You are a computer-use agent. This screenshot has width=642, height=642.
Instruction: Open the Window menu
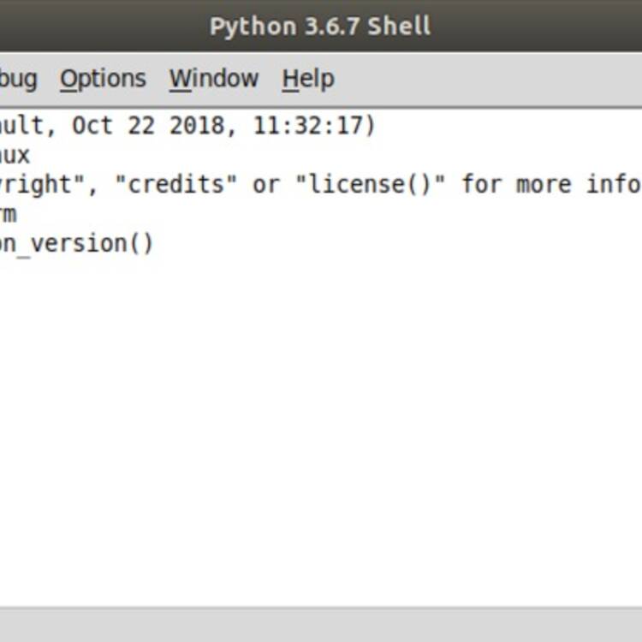click(x=214, y=78)
